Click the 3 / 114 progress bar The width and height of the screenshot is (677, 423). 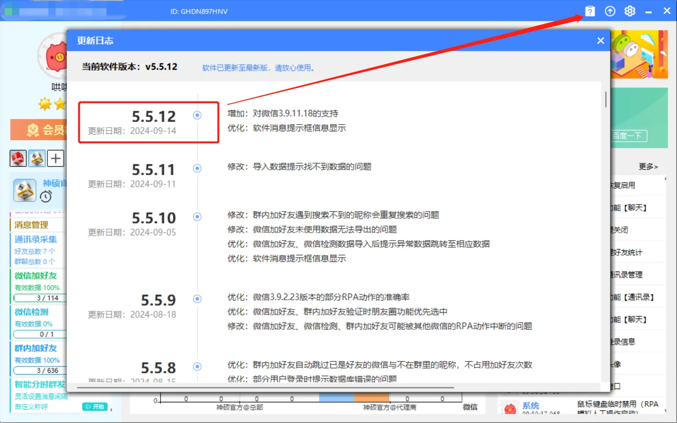point(41,298)
